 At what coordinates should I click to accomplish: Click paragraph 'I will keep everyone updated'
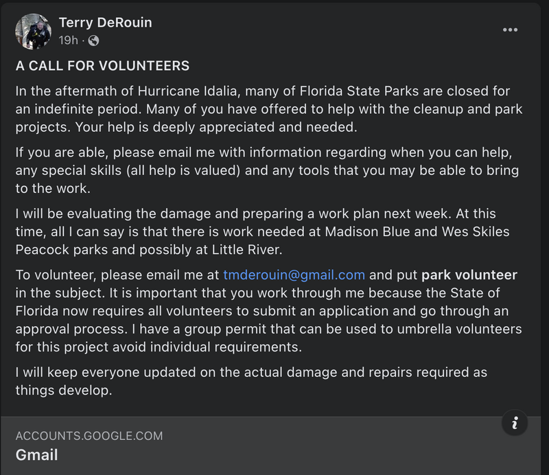pyautogui.click(x=251, y=381)
